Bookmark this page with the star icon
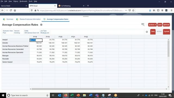Screen dimensions: 174x98 (x=133, y=10)
